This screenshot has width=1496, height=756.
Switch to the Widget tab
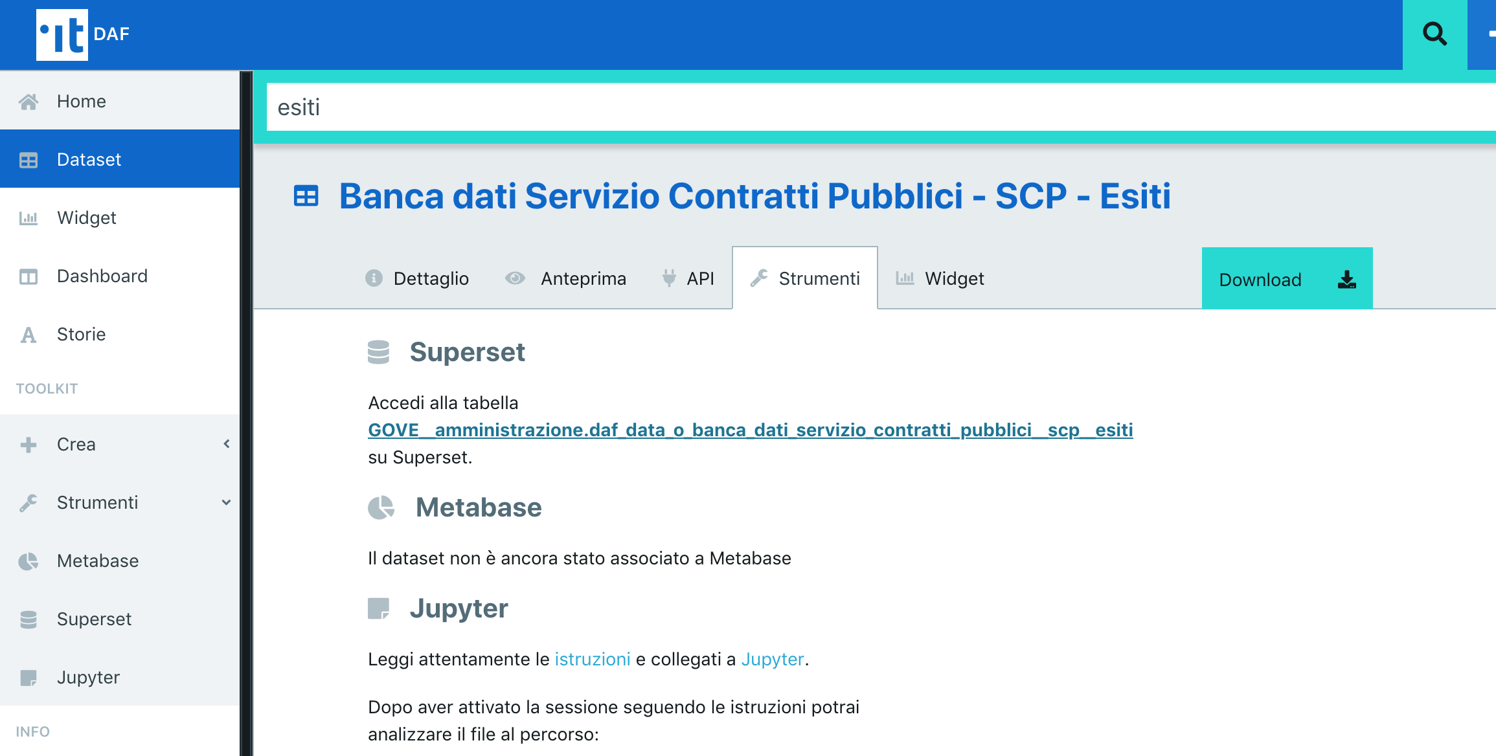pos(940,278)
